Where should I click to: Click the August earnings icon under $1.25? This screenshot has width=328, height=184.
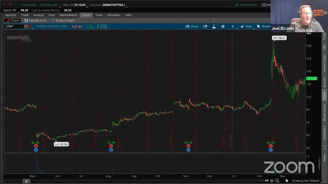coord(111,146)
